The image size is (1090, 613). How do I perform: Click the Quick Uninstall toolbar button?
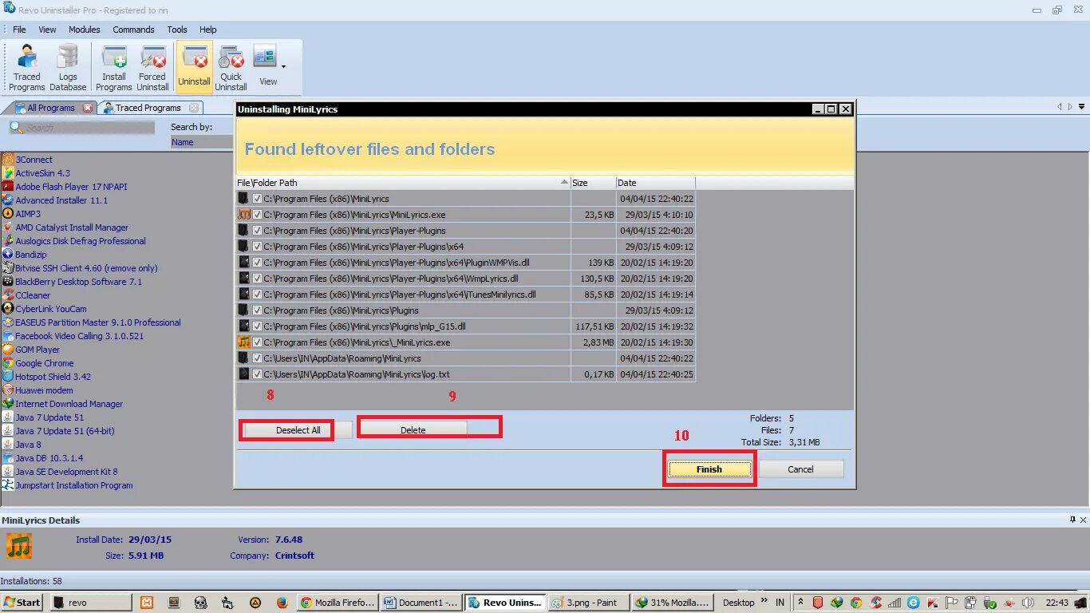[231, 68]
